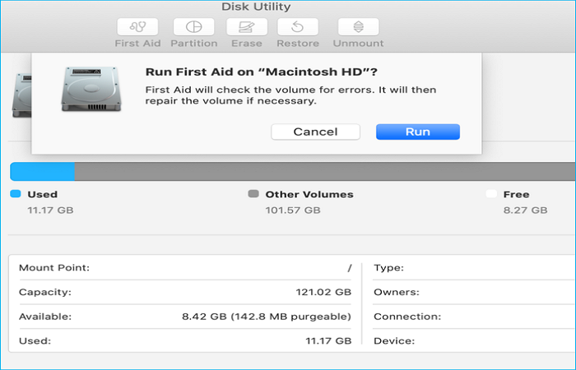Hit the Unmount toolbar icon
Screen dimensions: 576x370
coord(358,26)
